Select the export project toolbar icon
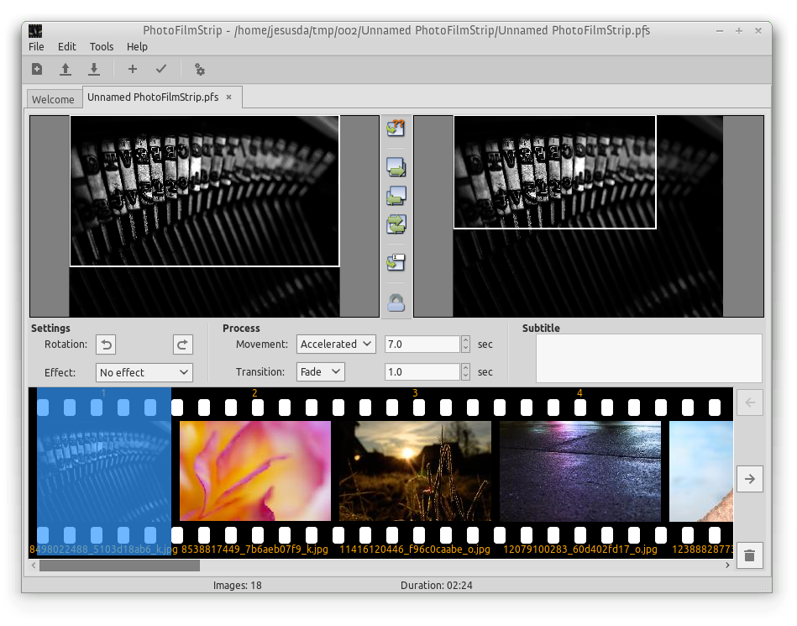This screenshot has width=797, height=626. coord(94,69)
